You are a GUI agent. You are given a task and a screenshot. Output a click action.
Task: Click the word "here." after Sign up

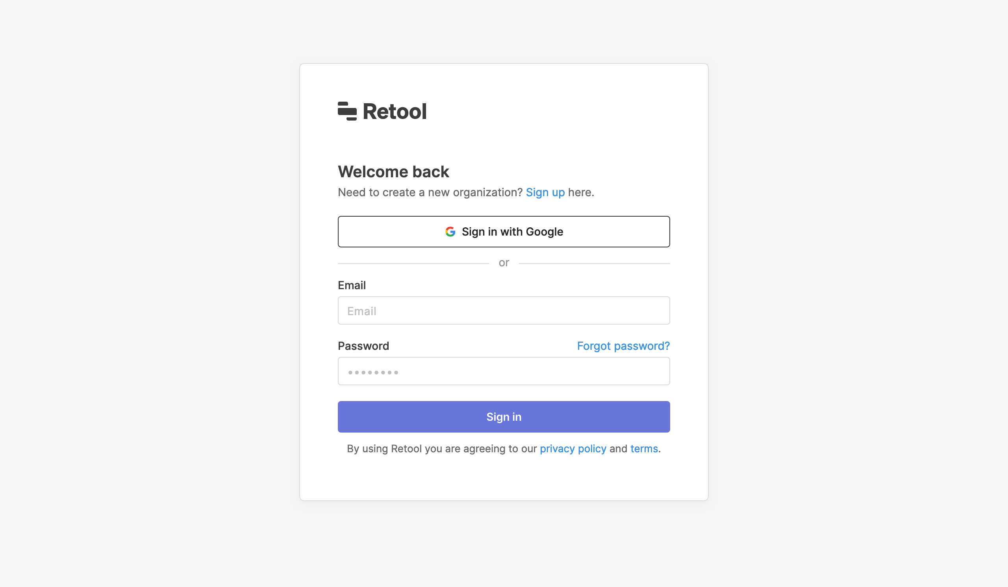pos(581,193)
